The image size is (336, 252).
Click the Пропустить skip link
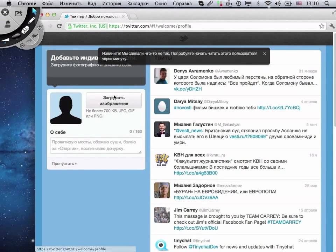[x=64, y=164]
